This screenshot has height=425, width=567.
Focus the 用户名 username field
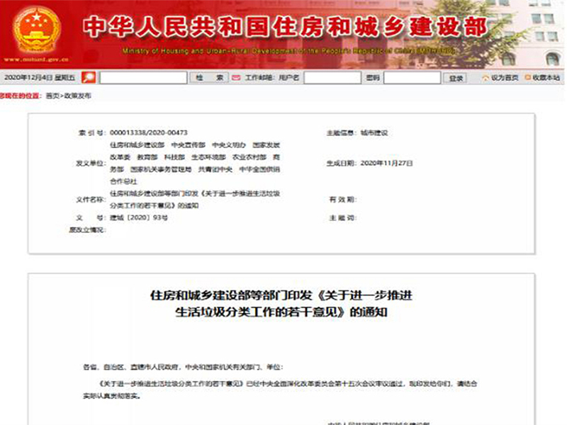(x=332, y=78)
